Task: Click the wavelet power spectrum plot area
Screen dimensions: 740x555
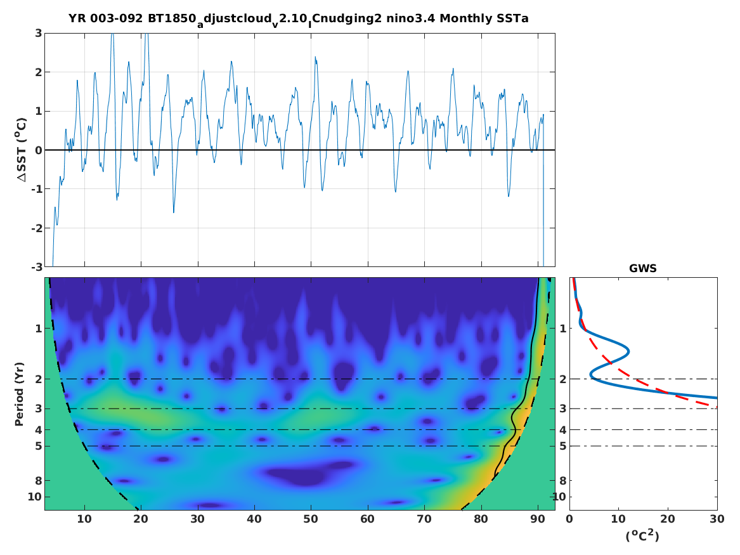Action: point(300,394)
